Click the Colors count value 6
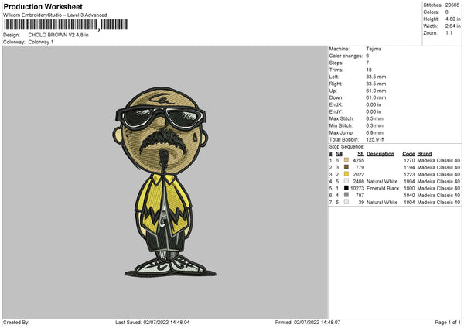 447,12
